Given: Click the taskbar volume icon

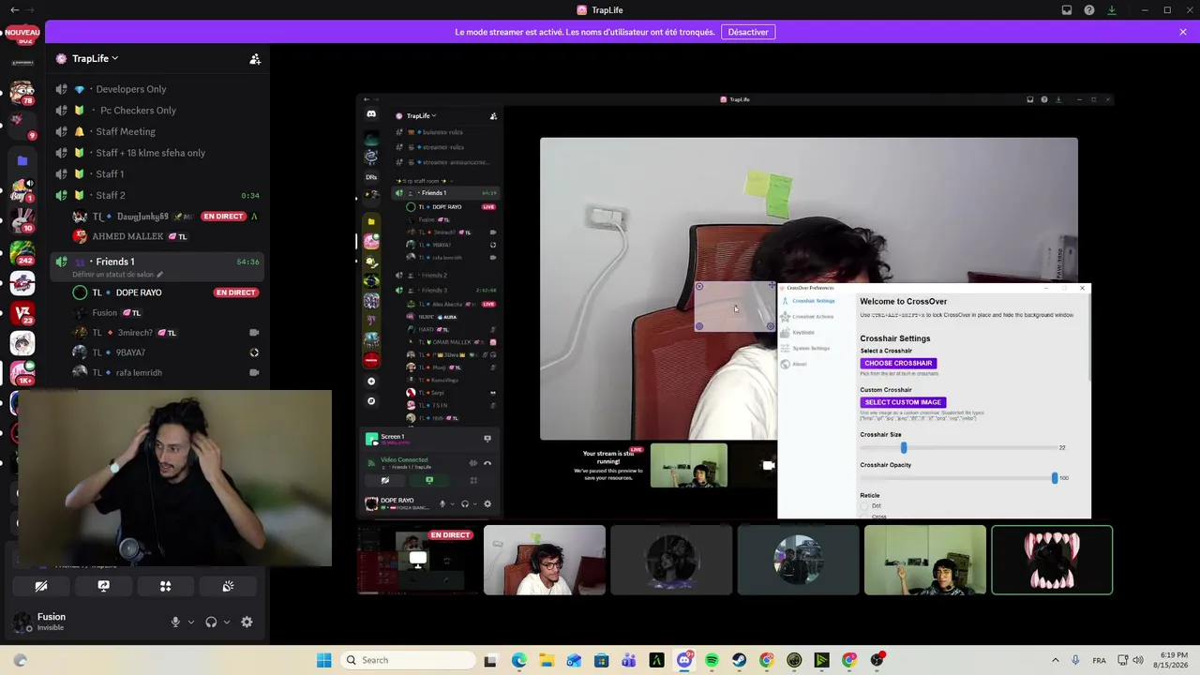Looking at the screenshot, I should (1138, 660).
